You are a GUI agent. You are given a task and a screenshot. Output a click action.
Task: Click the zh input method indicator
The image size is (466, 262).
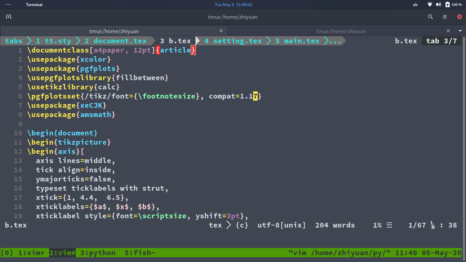coord(415,5)
